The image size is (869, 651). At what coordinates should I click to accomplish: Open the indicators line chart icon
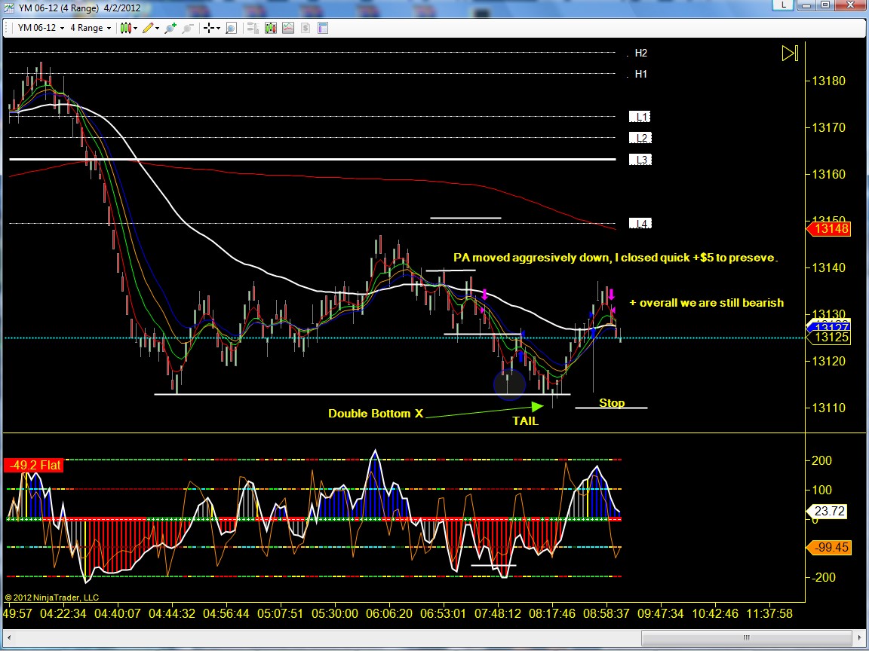tap(287, 28)
